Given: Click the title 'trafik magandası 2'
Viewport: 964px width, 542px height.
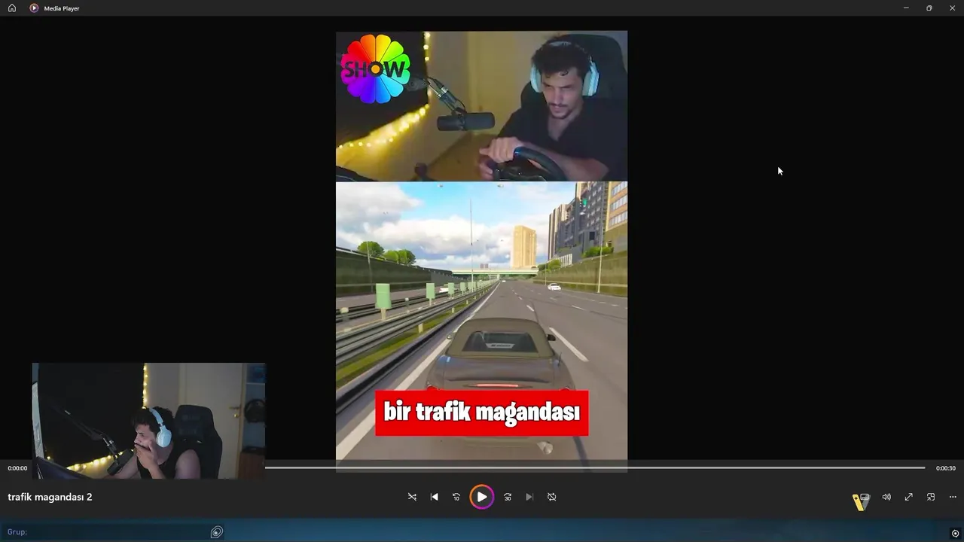Looking at the screenshot, I should tap(50, 497).
